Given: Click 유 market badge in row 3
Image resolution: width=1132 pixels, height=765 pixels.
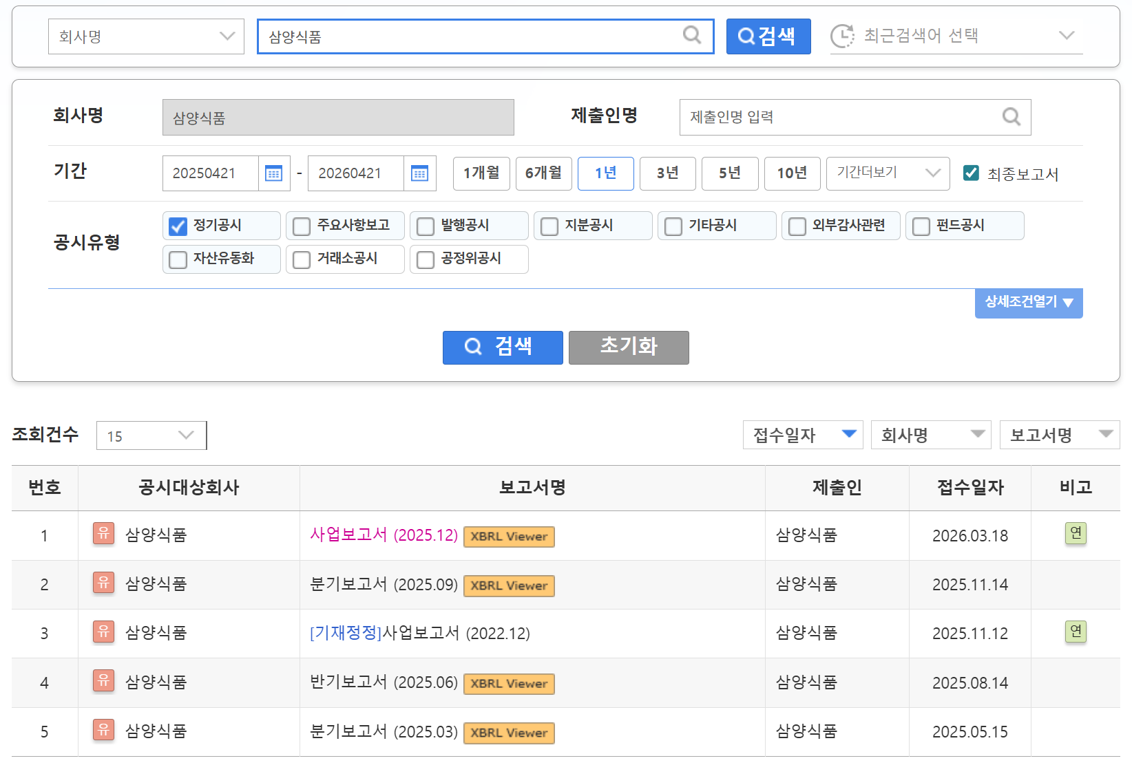Looking at the screenshot, I should pyautogui.click(x=103, y=632).
